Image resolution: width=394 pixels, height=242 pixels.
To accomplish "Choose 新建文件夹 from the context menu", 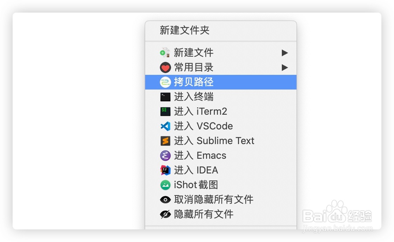I will [184, 30].
